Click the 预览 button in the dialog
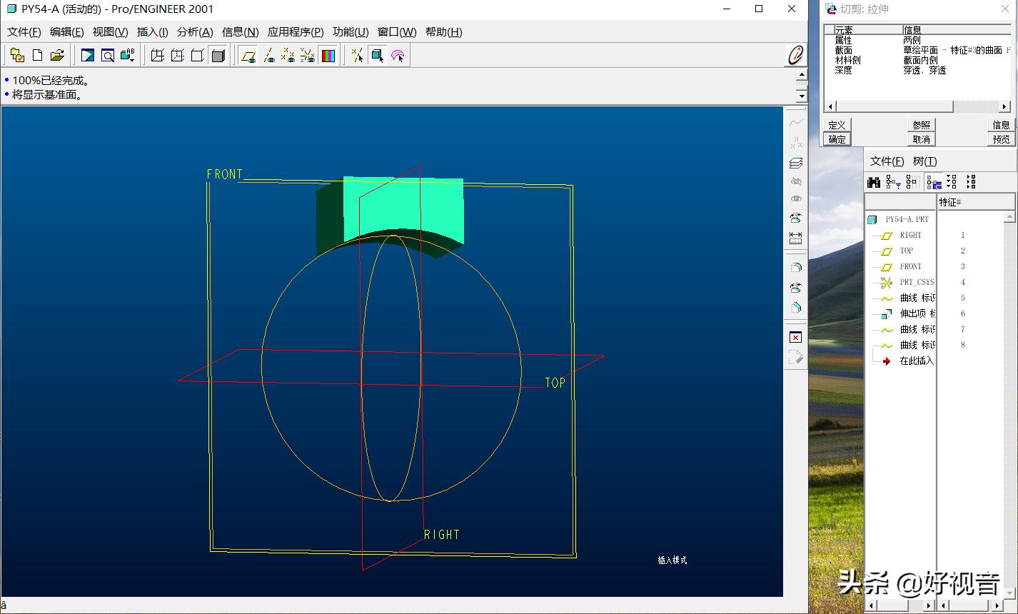Viewport: 1018px width, 614px height. point(1001,139)
